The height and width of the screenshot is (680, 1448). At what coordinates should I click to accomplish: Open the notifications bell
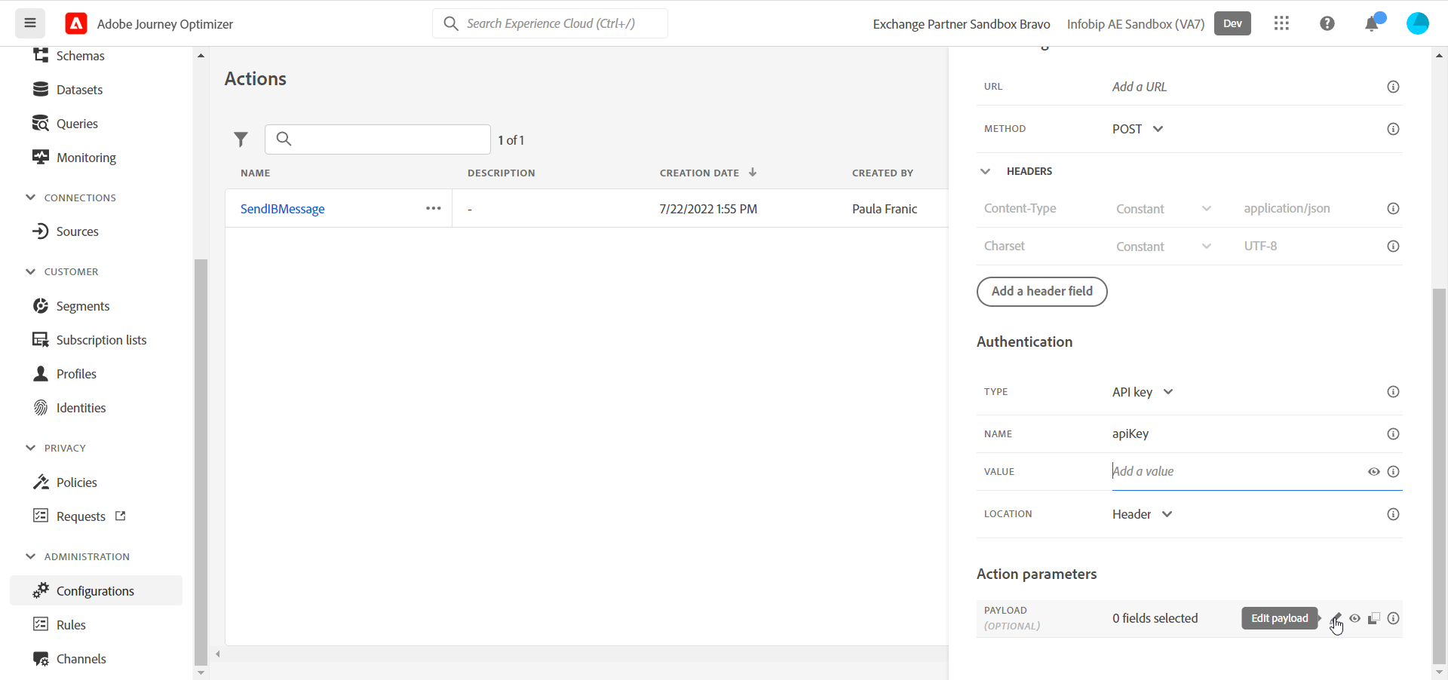(1372, 24)
